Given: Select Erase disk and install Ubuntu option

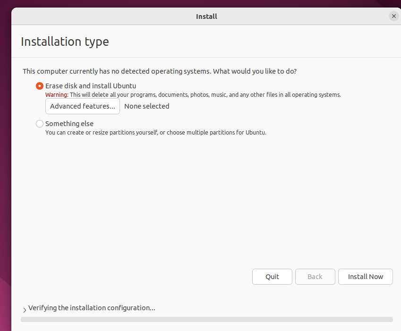Looking at the screenshot, I should [39, 86].
